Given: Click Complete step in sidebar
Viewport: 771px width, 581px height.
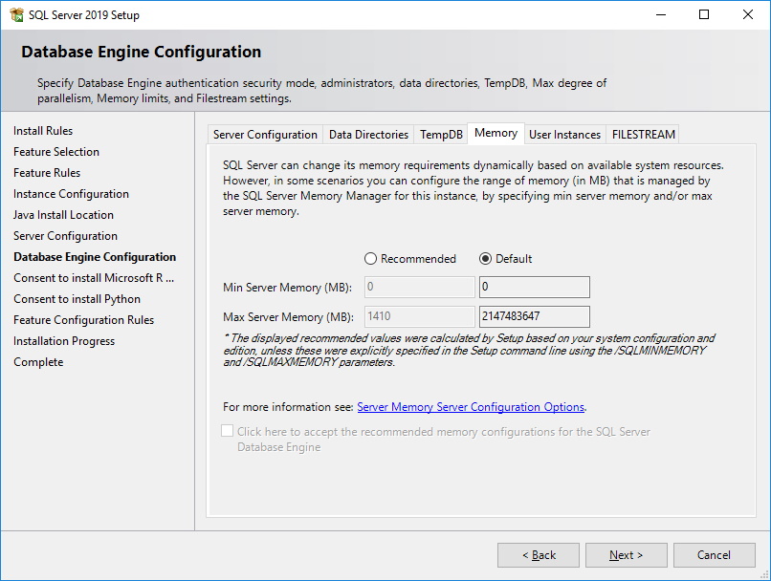Looking at the screenshot, I should [39, 362].
